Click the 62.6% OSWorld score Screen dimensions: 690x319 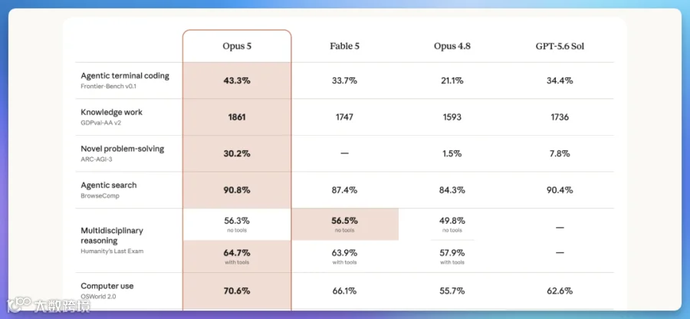[x=560, y=291]
